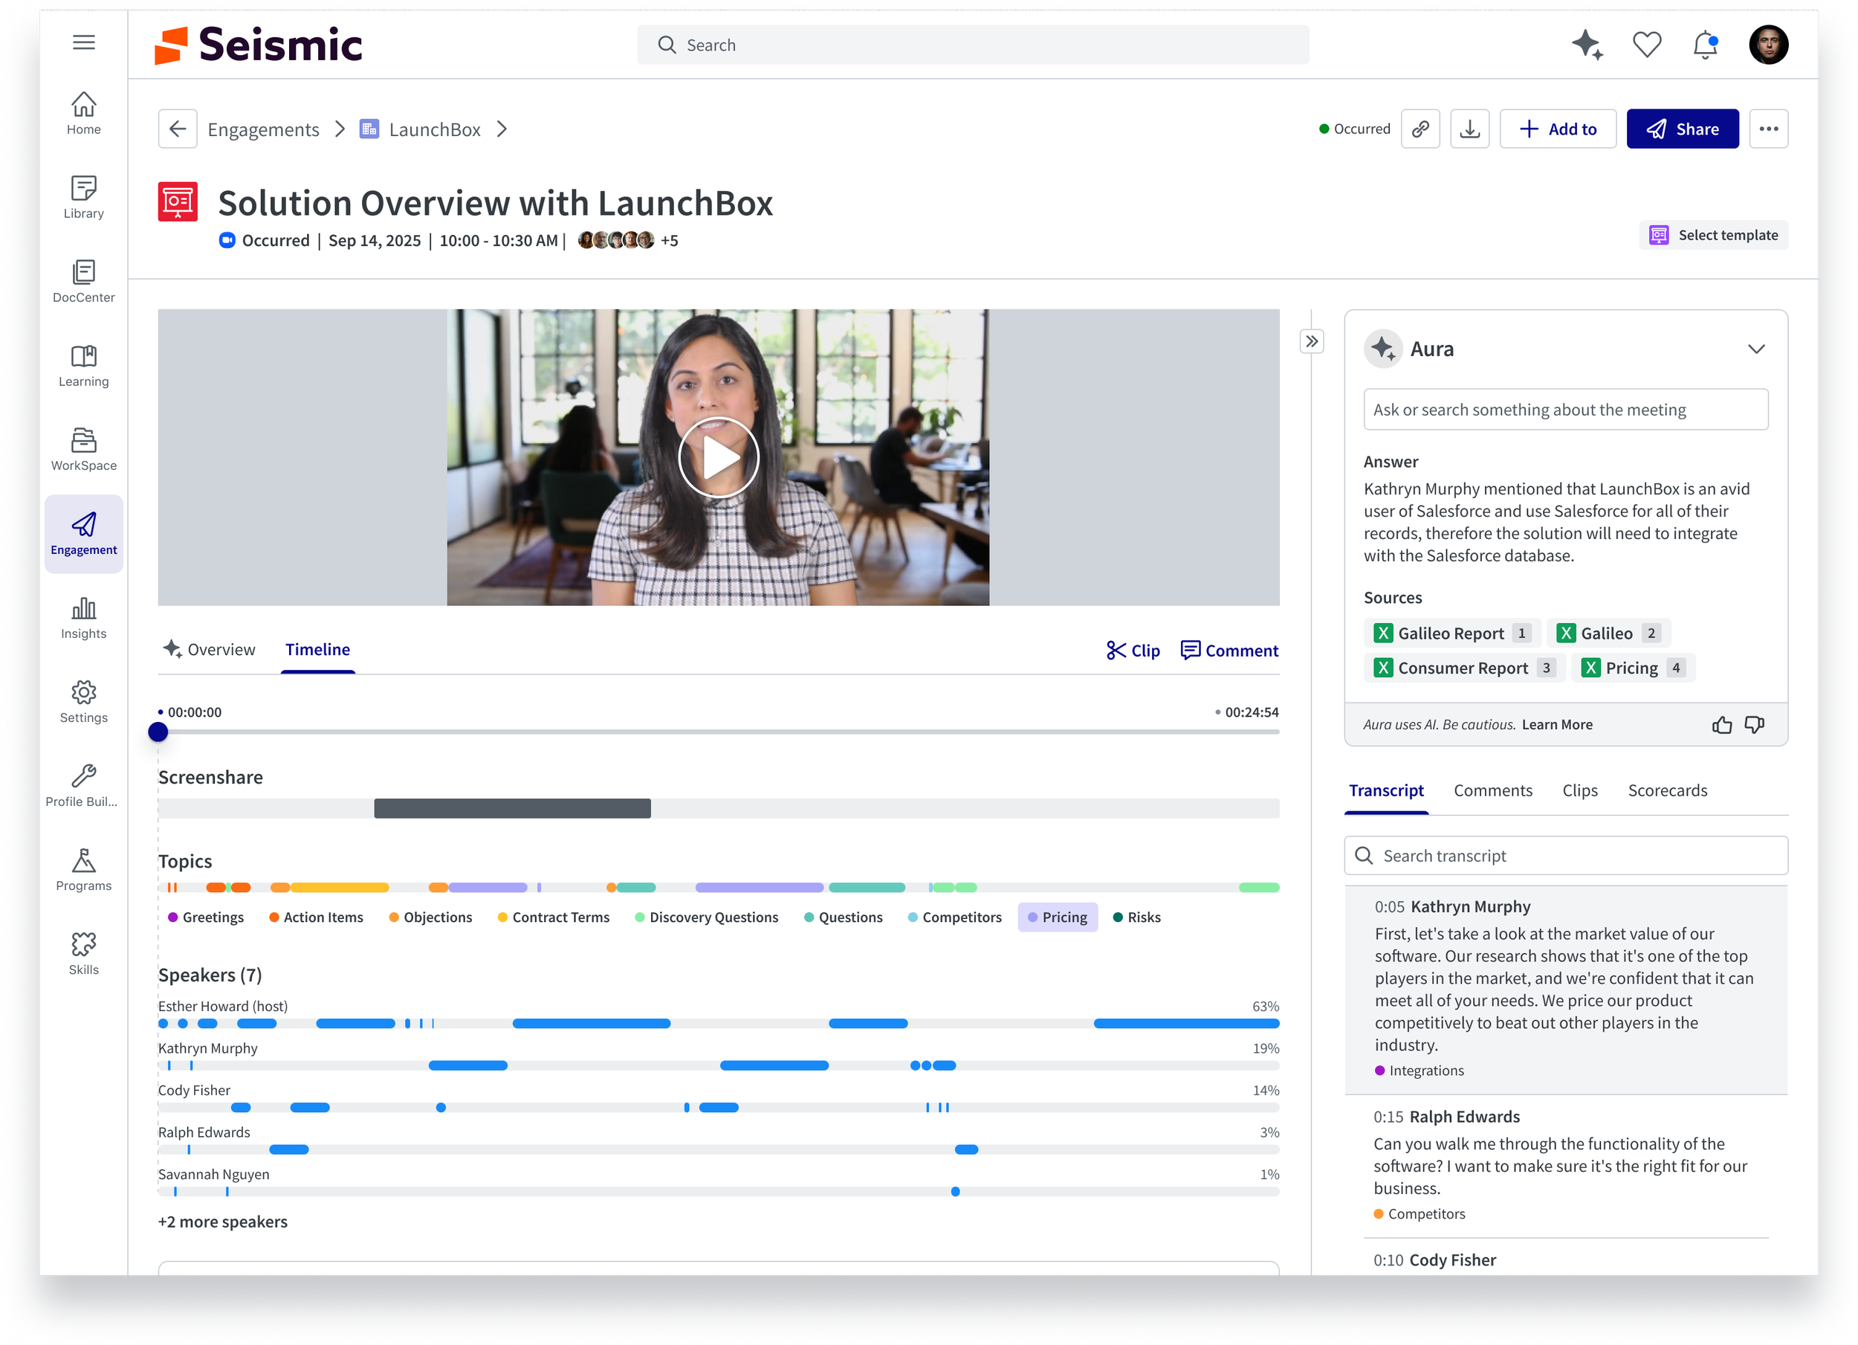Copy link using chain icon button
The image size is (1858, 1345).
point(1420,129)
